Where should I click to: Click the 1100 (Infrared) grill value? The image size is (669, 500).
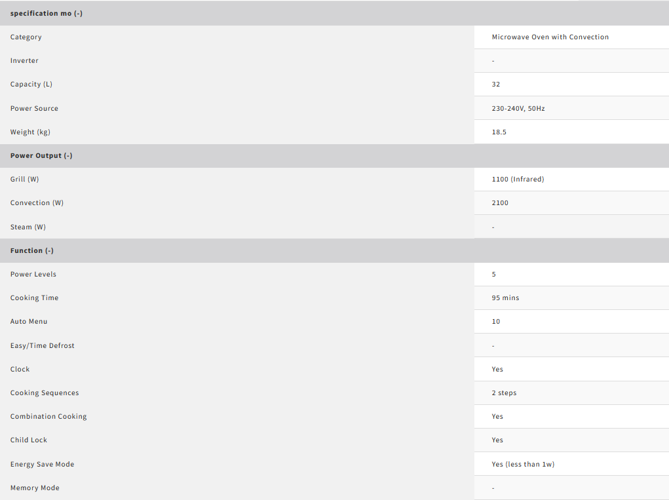(518, 179)
